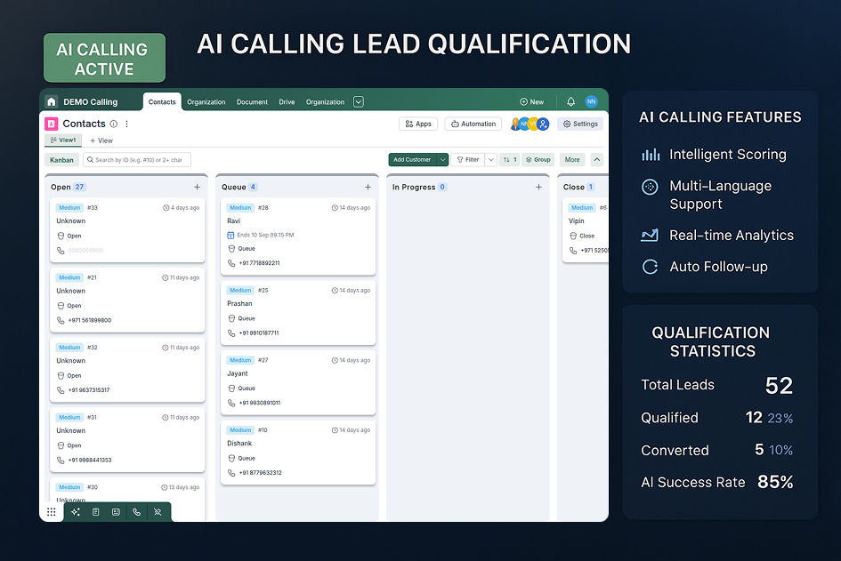Click the AI sparkle icon in bottom toolbar
Viewport: 841px width, 561px height.
pyautogui.click(x=76, y=512)
